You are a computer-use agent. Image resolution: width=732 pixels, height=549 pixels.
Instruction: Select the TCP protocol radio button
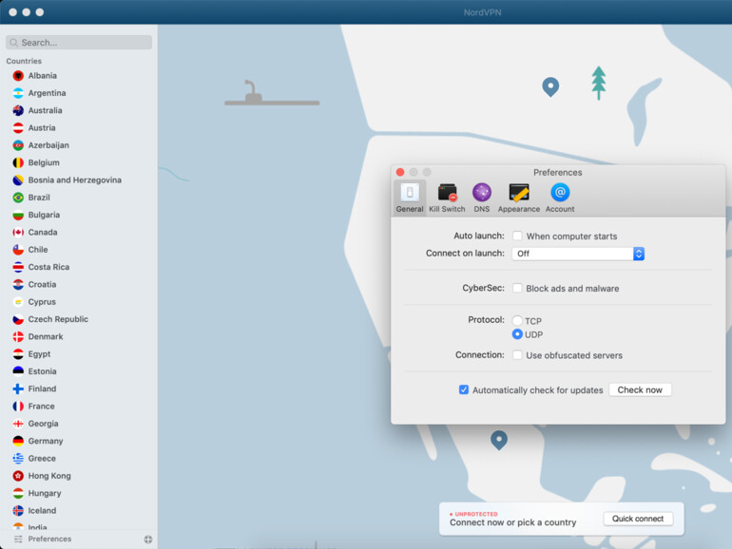pos(517,320)
